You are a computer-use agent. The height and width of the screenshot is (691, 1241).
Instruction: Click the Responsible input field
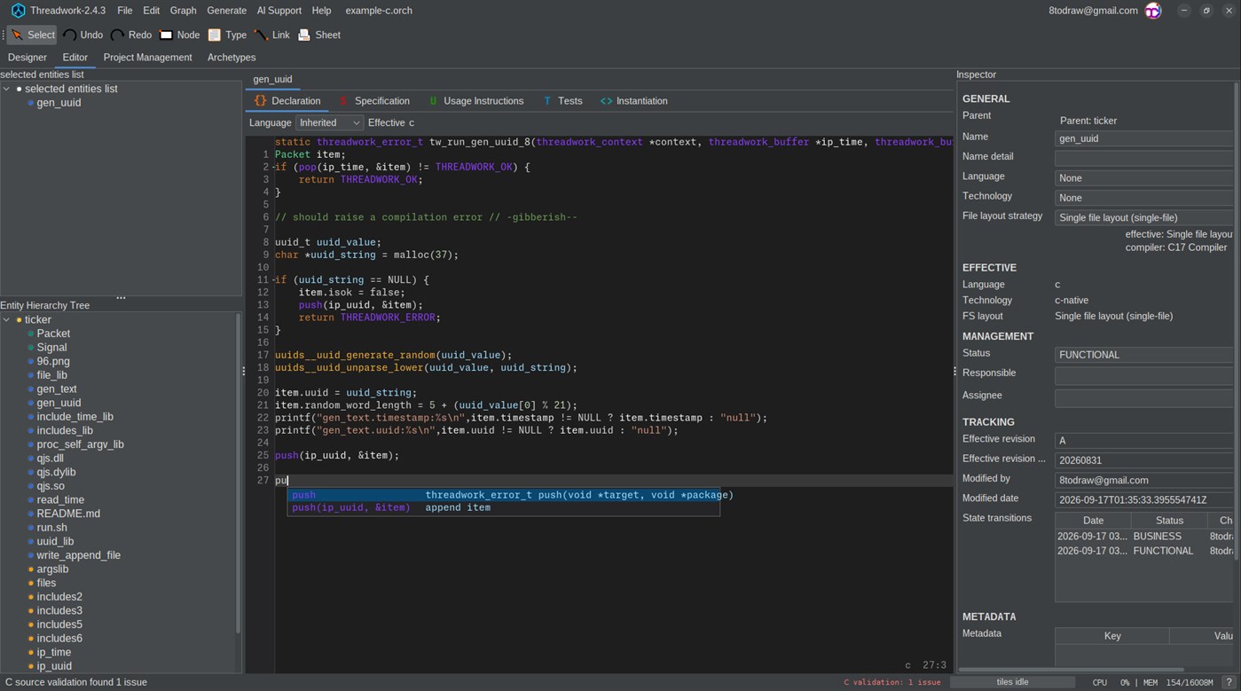pos(1144,375)
